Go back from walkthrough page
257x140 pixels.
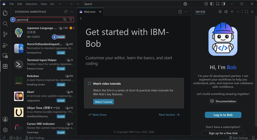coord(81,18)
